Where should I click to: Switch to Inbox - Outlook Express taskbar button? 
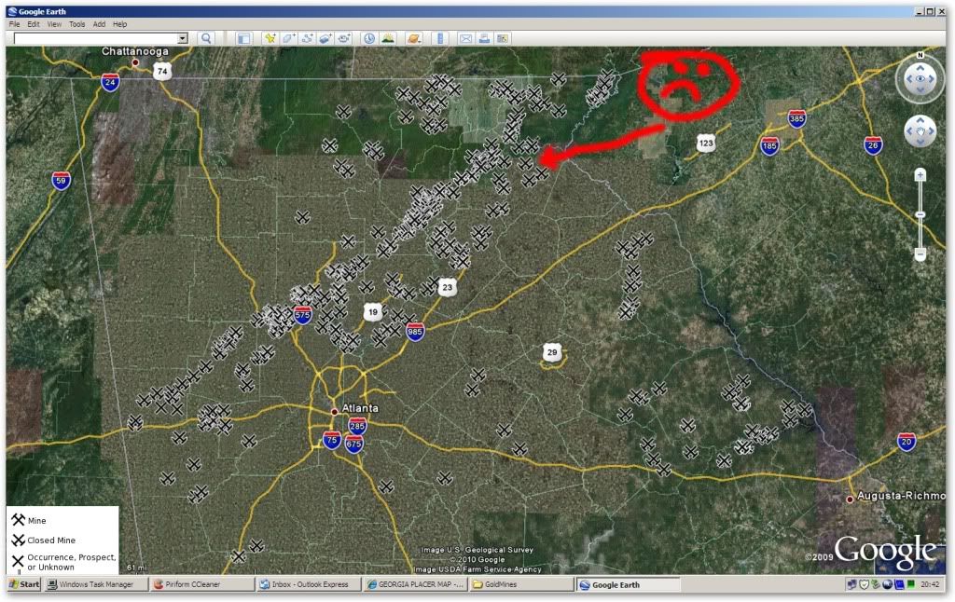click(x=309, y=584)
